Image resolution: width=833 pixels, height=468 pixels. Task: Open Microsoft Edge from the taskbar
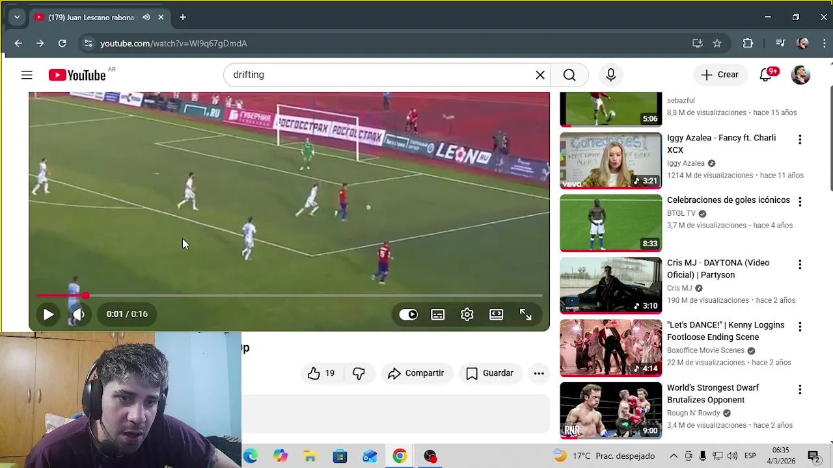pyautogui.click(x=251, y=456)
